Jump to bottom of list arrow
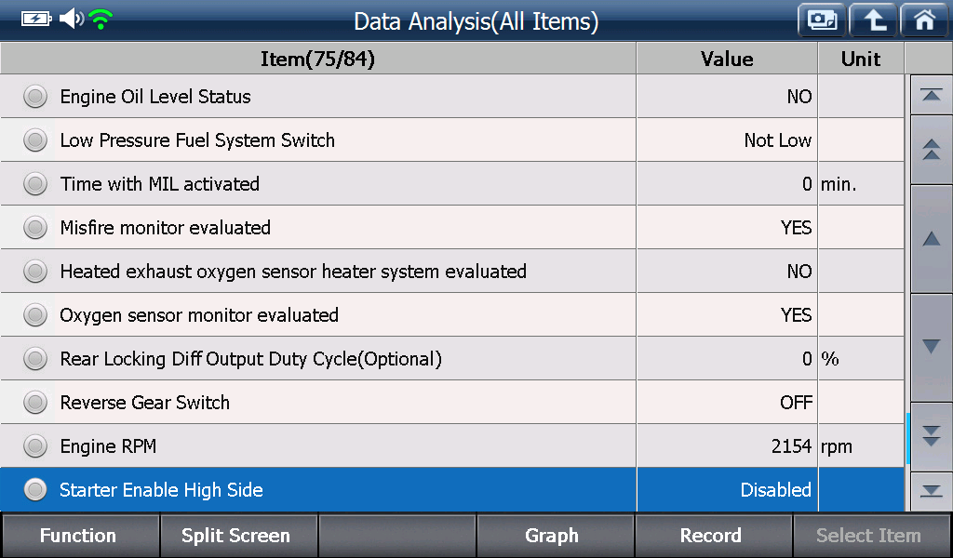The height and width of the screenshot is (558, 953). [x=931, y=491]
